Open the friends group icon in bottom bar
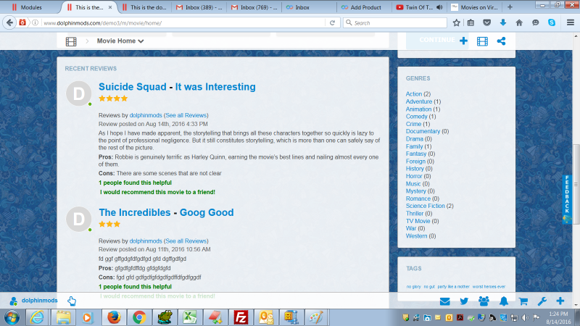Image resolution: width=580 pixels, height=326 pixels. (x=484, y=301)
